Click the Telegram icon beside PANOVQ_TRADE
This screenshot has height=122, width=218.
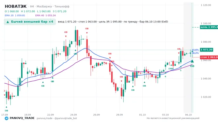6,118
